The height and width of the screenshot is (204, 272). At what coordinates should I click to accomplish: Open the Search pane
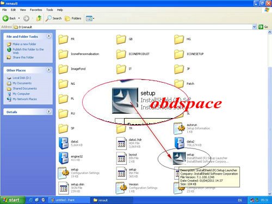coord(53,18)
